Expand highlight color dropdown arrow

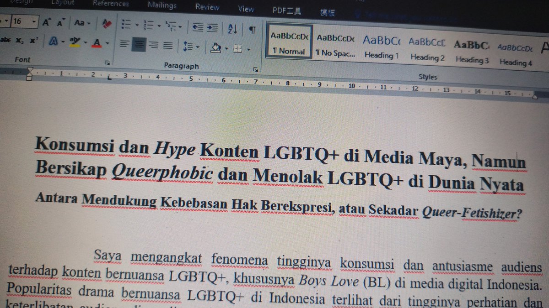tap(85, 43)
